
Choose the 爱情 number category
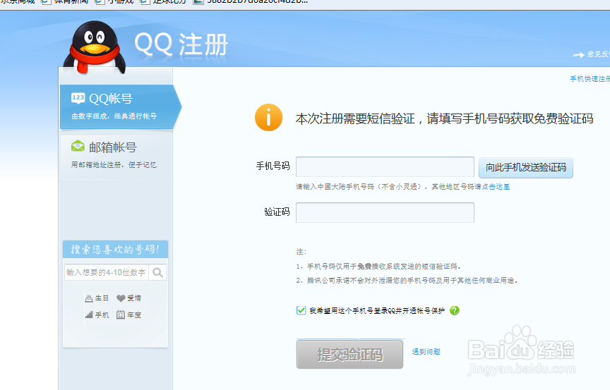128,298
